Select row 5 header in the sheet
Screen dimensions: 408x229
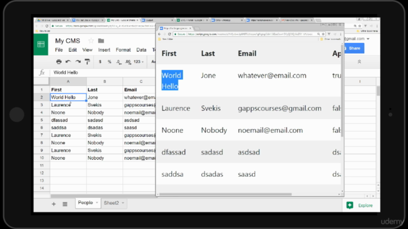[41, 120]
